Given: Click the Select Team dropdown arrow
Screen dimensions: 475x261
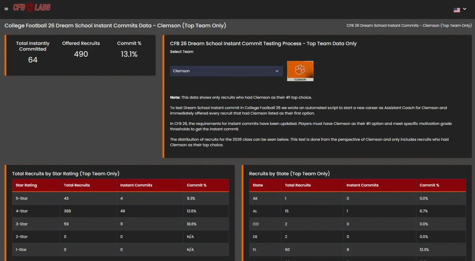Looking at the screenshot, I should [x=277, y=71].
